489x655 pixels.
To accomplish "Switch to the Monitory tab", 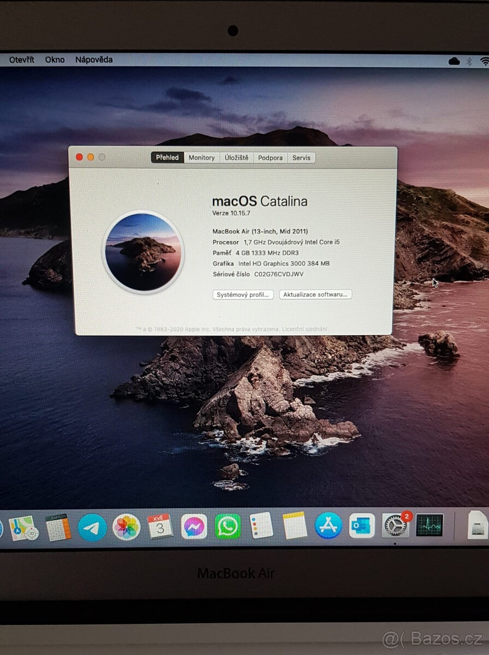I will (x=201, y=158).
